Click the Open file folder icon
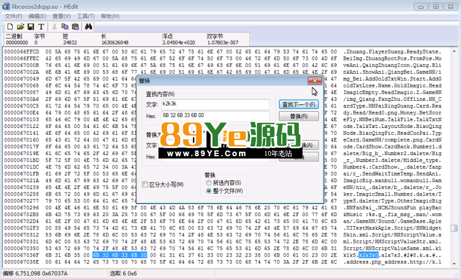This screenshot has height=279, width=461. [x=20, y=27]
